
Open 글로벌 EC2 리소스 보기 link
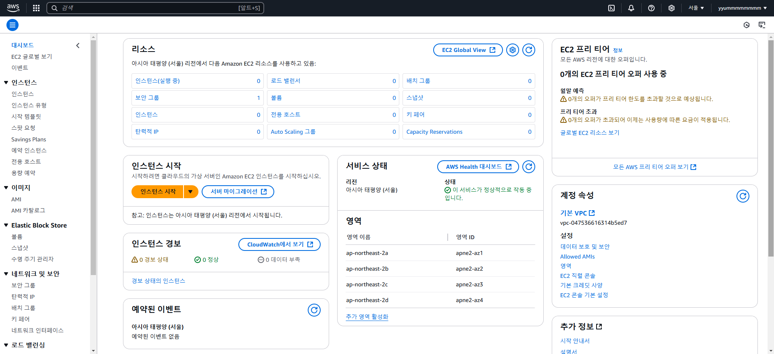click(x=590, y=133)
